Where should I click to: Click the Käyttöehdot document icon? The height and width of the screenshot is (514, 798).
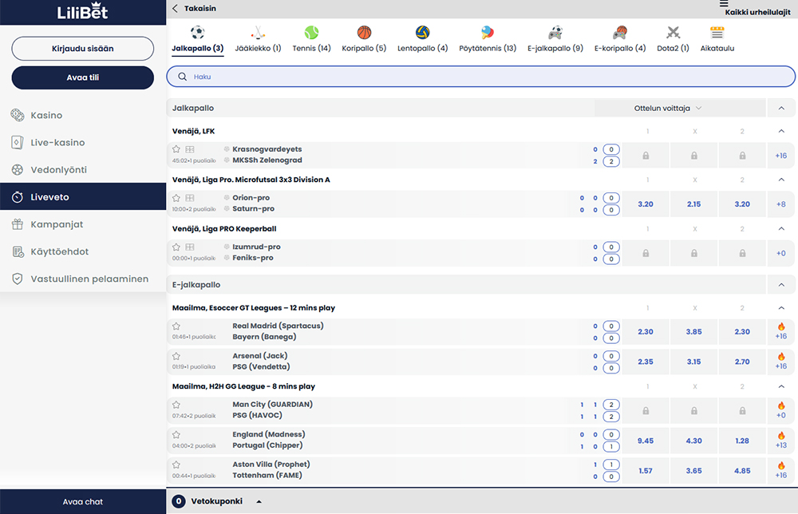(x=18, y=251)
